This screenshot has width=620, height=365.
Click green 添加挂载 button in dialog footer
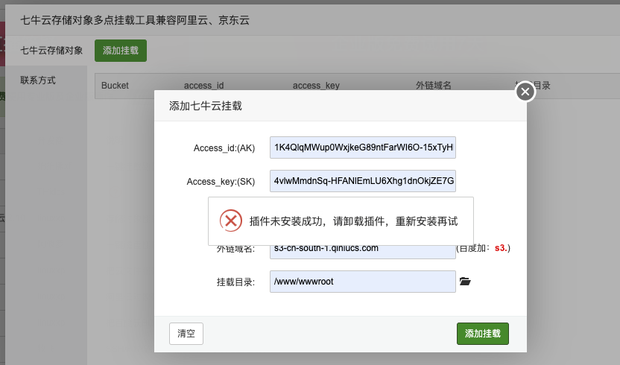point(483,334)
